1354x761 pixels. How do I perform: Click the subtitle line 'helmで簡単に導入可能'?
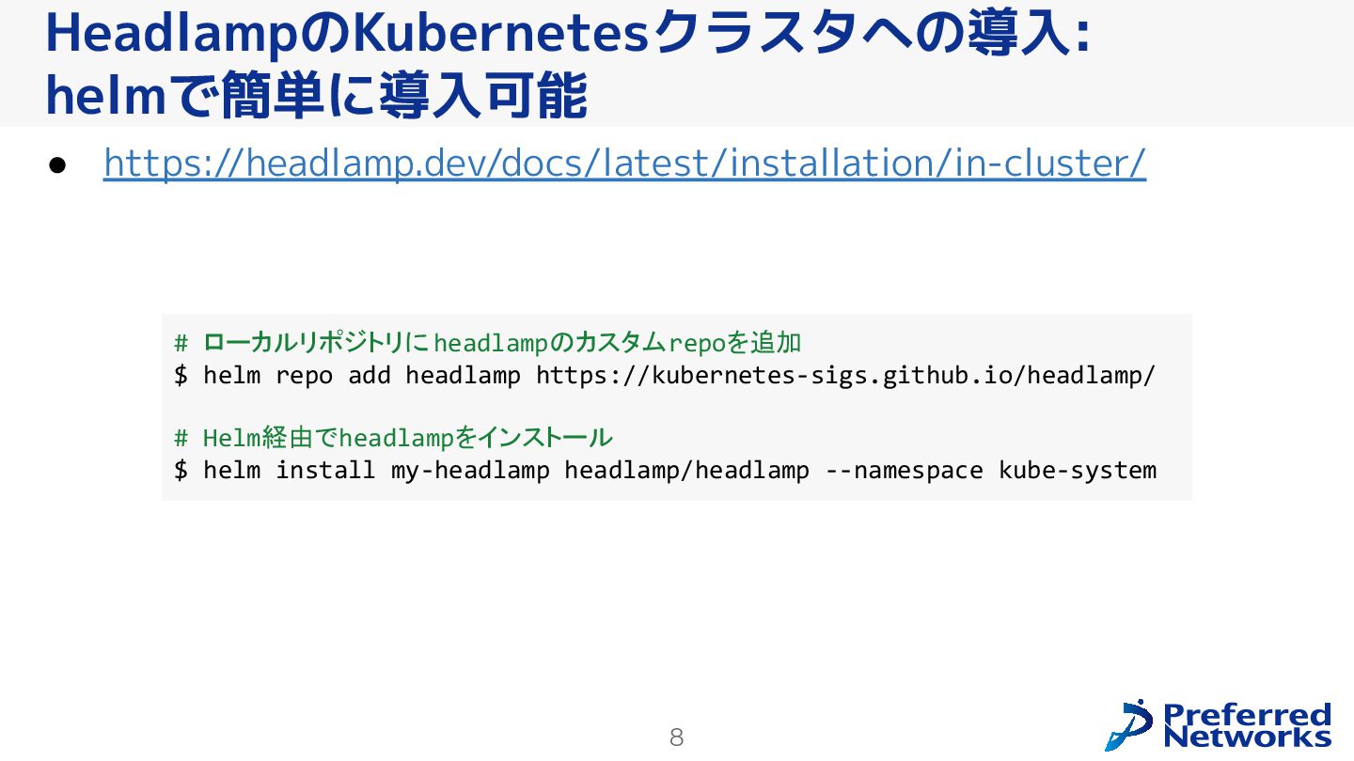317,97
